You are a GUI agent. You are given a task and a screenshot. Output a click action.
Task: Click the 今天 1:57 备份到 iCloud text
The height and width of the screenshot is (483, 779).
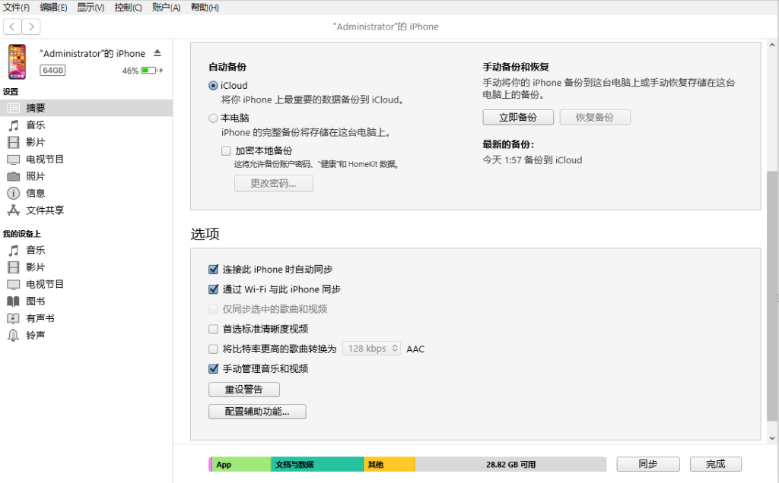click(x=533, y=160)
